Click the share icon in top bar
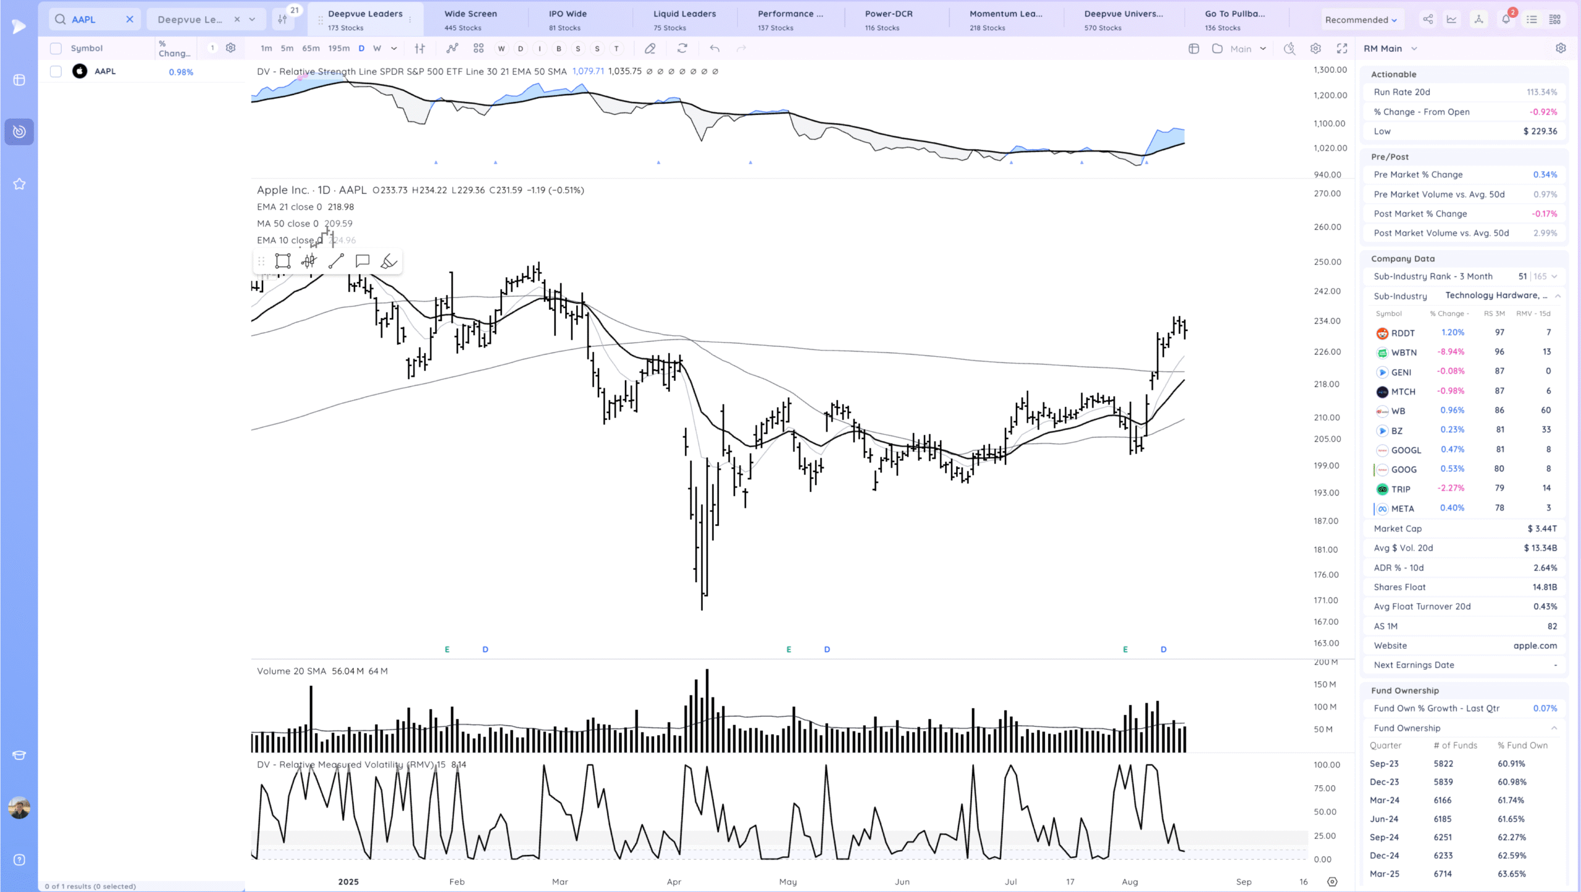The image size is (1581, 892). coord(1428,20)
